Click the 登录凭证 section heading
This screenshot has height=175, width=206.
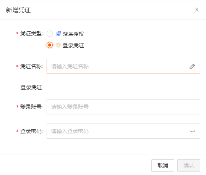pyautogui.click(x=31, y=87)
